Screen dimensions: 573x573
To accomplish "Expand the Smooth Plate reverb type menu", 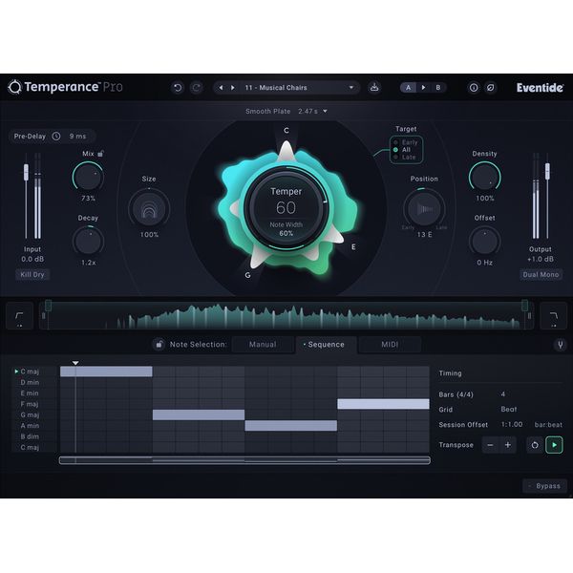I will tap(325, 112).
